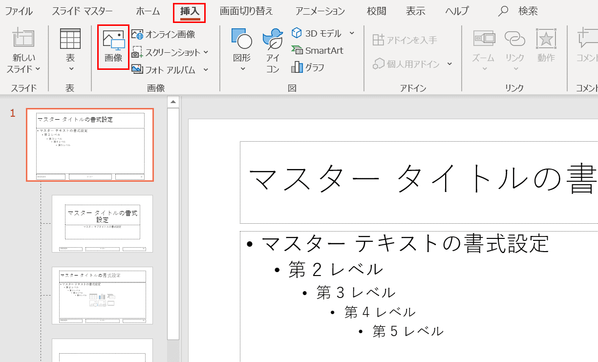Viewport: 598px width, 362px height.
Task: Select the title slide layout thumbnail
Action: (103, 224)
